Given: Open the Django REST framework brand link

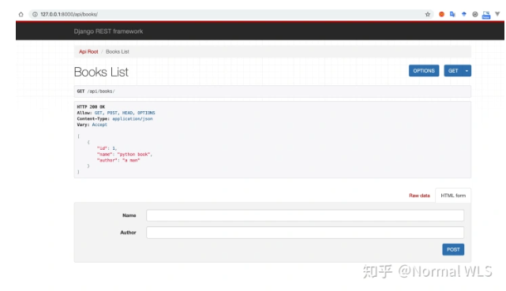Looking at the screenshot, I should (x=108, y=32).
